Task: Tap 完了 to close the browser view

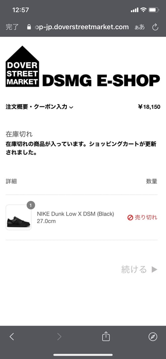Action: click(x=12, y=27)
